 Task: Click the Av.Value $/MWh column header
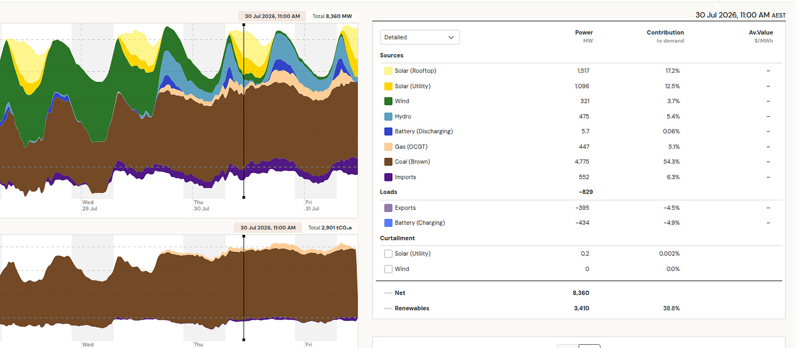(761, 37)
